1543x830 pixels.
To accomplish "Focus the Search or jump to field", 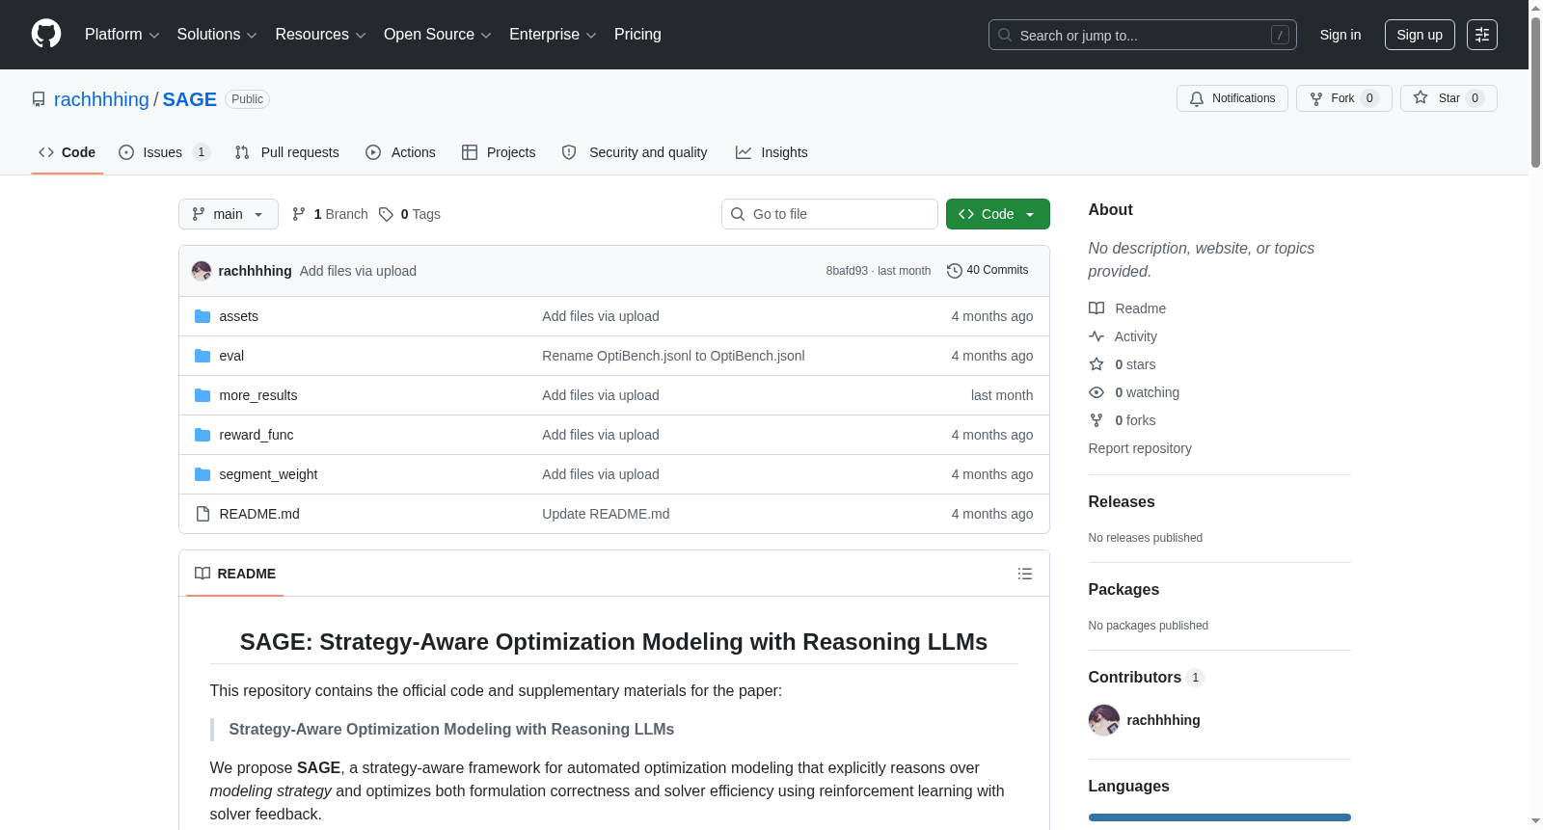I will tap(1143, 35).
